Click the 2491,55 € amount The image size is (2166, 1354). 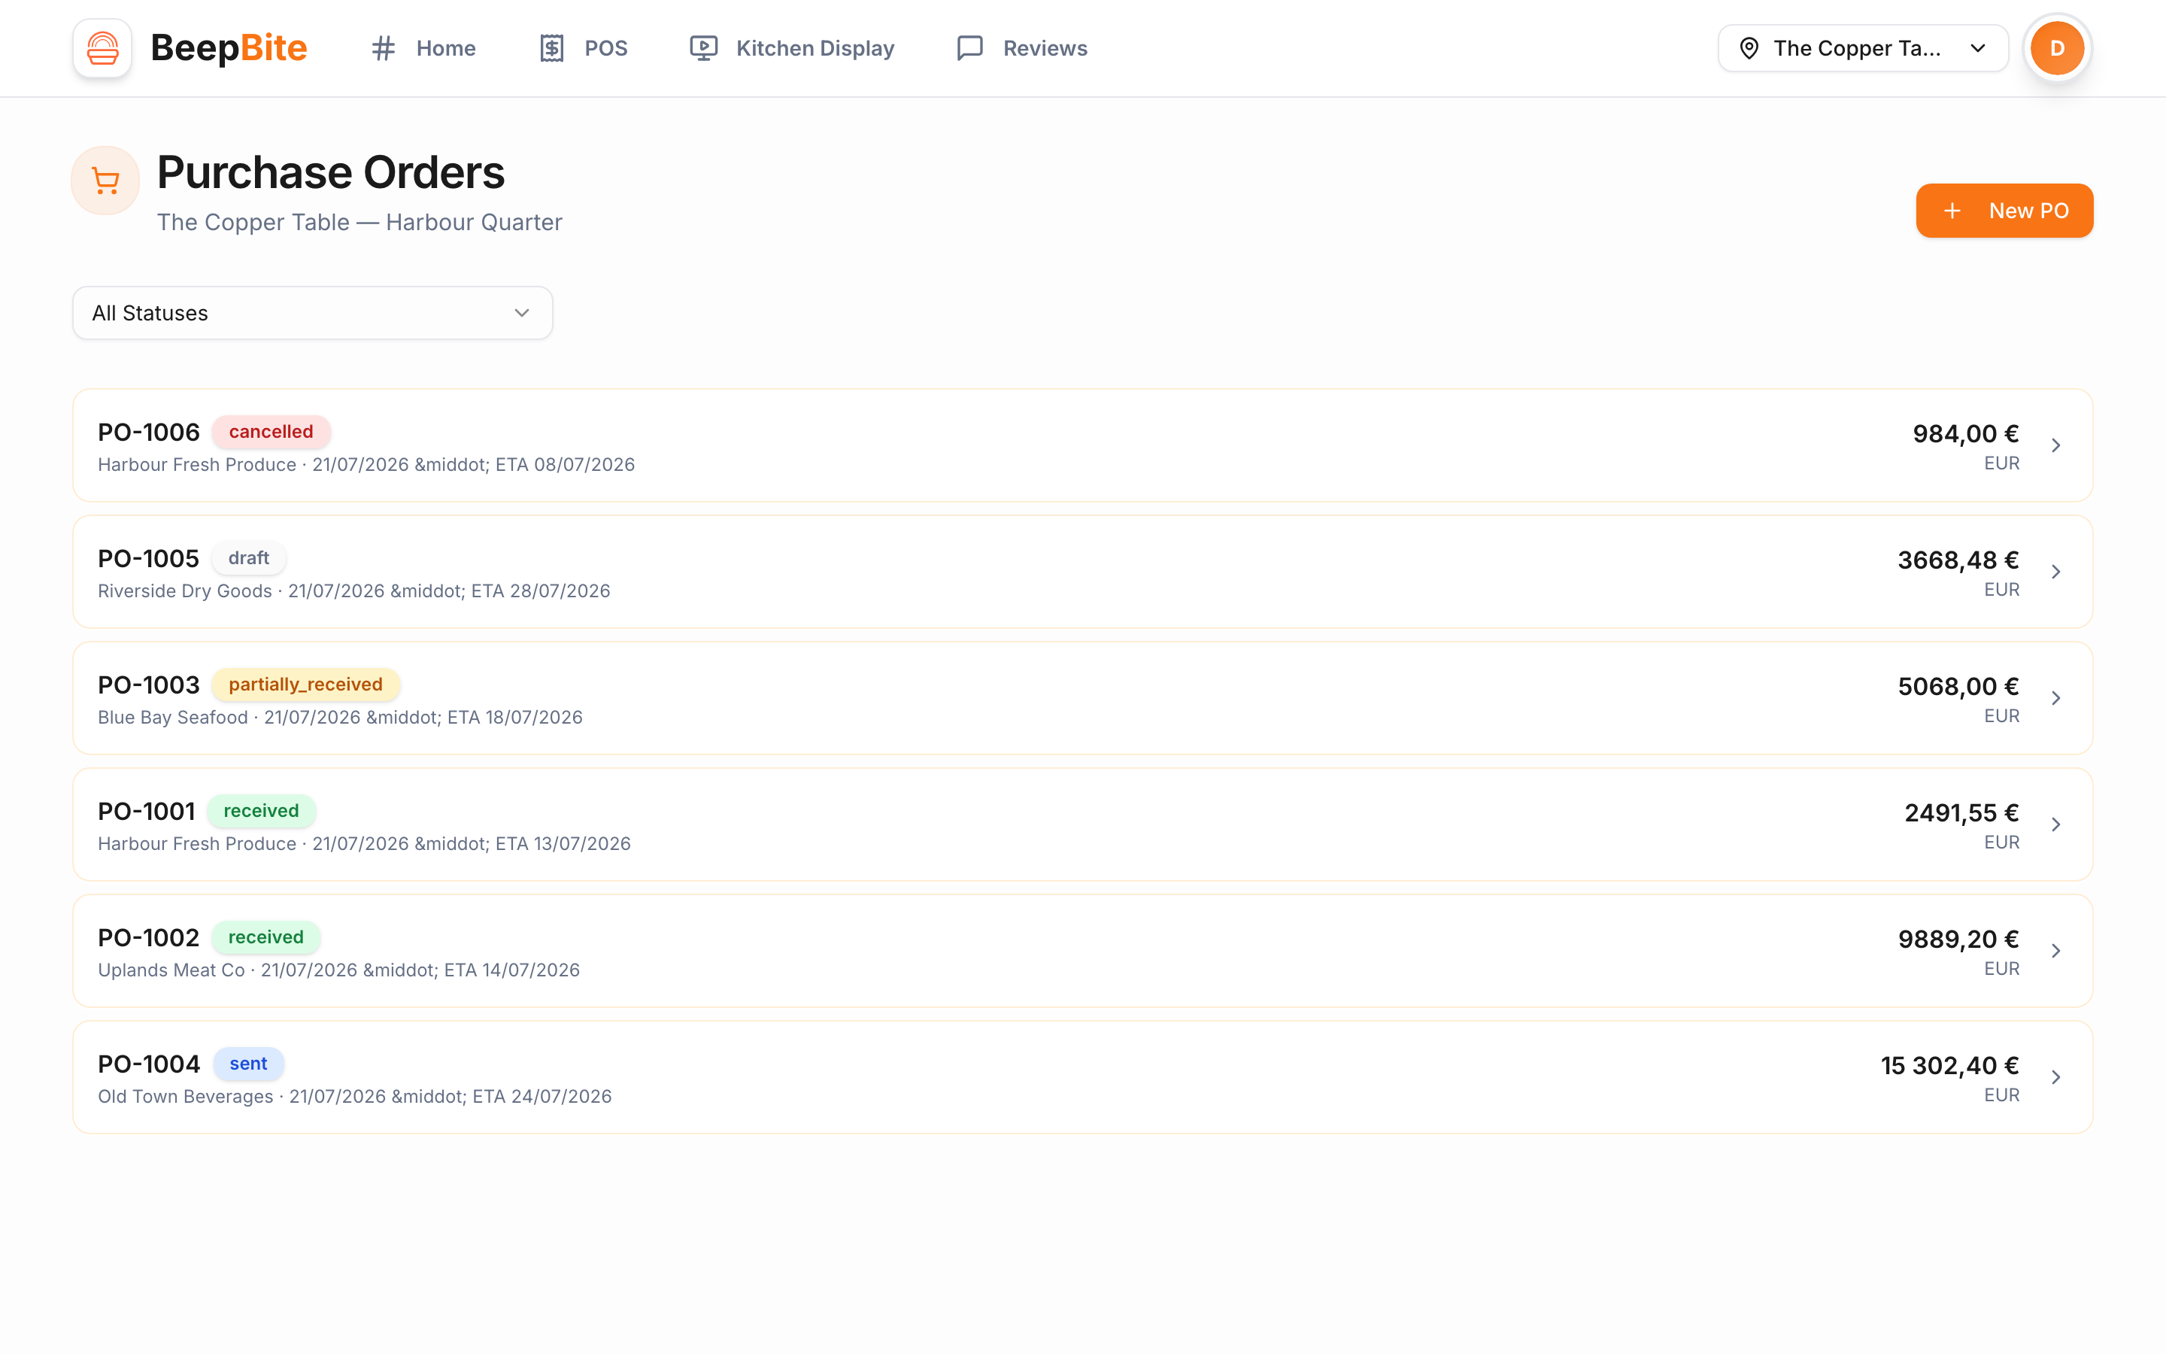pos(1962,813)
